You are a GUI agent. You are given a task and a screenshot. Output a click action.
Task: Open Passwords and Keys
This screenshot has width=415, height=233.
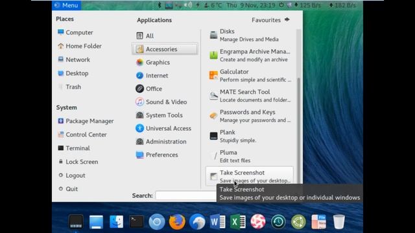(x=250, y=116)
